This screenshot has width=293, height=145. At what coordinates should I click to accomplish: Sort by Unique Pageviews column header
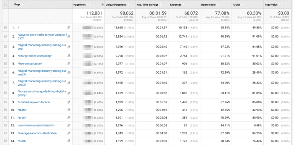(116, 5)
